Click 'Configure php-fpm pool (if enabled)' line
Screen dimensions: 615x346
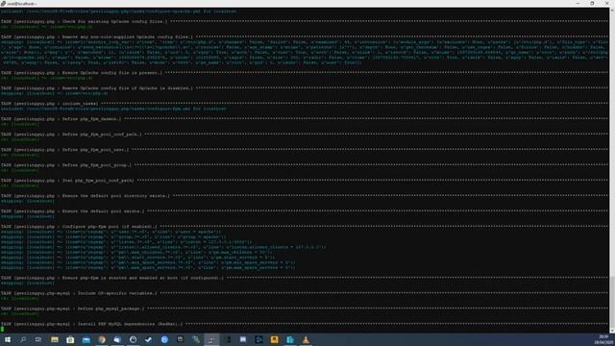coord(79,227)
